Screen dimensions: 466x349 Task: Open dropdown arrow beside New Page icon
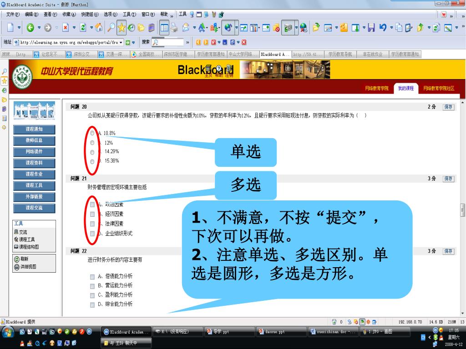[19, 28]
